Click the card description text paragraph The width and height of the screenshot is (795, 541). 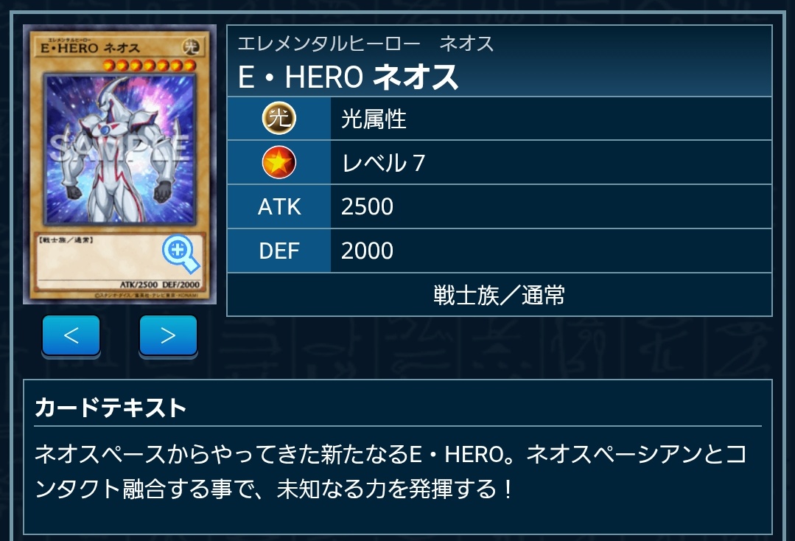[x=391, y=472]
